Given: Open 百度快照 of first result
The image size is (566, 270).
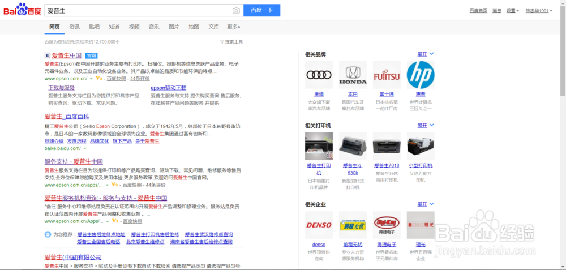Looking at the screenshot, I should point(116,78).
